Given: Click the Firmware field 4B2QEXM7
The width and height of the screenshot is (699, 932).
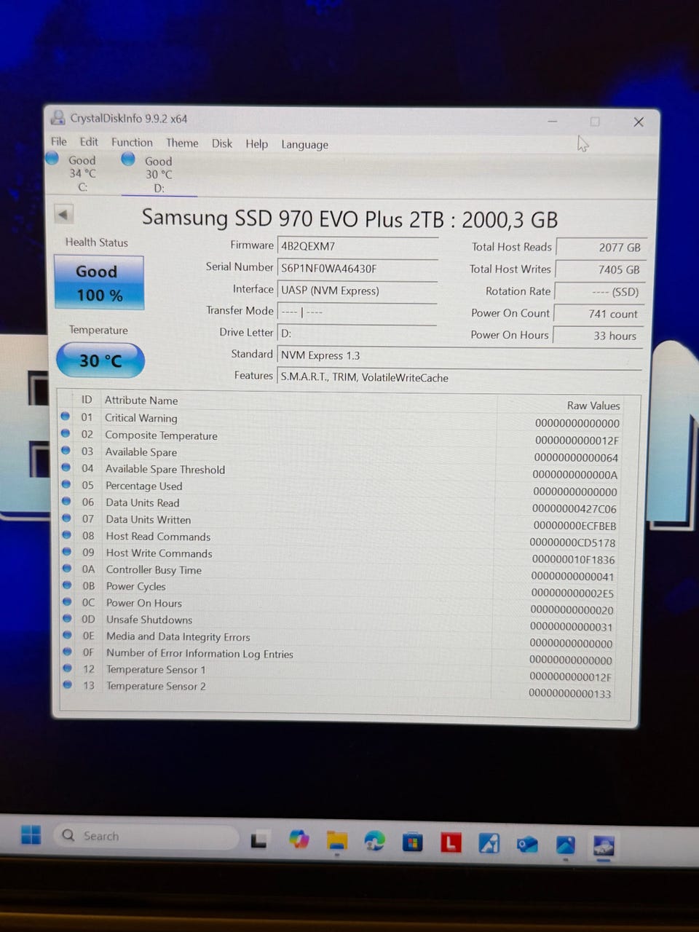Looking at the screenshot, I should point(358,246).
